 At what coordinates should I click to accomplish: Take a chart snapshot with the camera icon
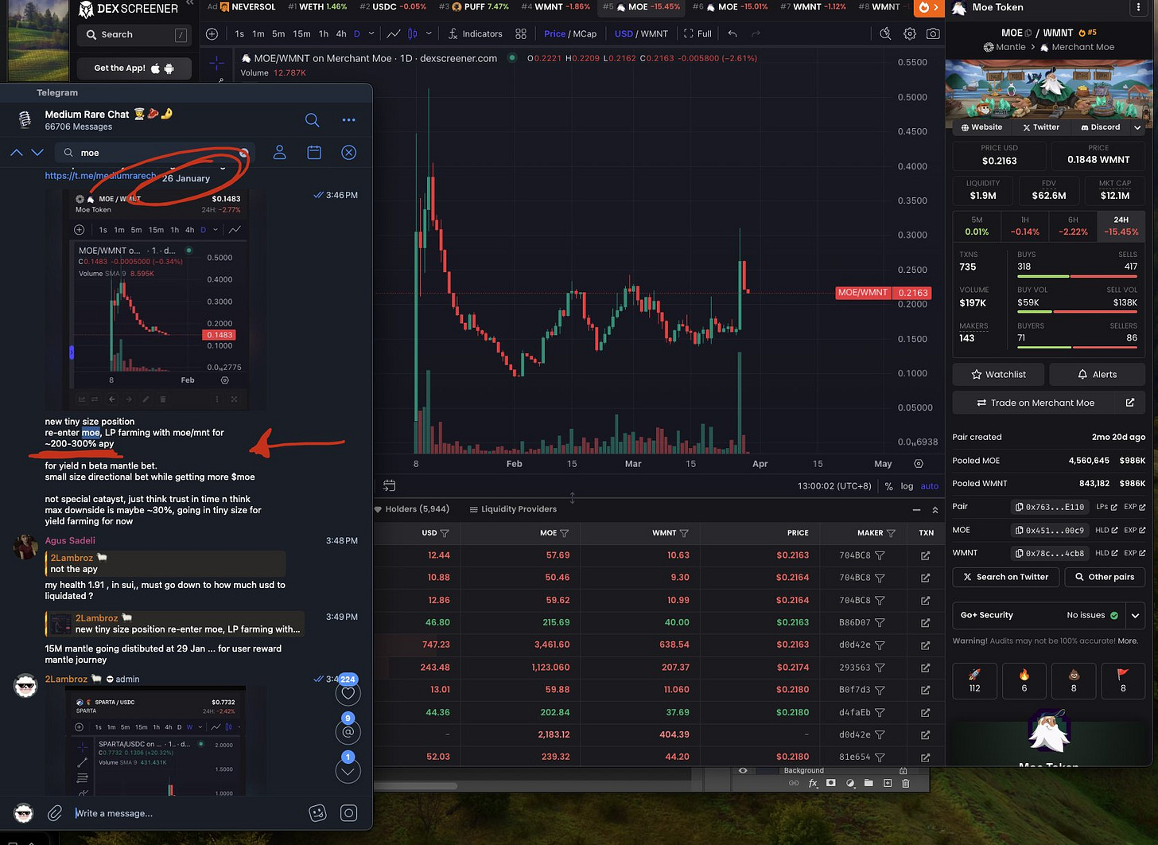point(933,33)
